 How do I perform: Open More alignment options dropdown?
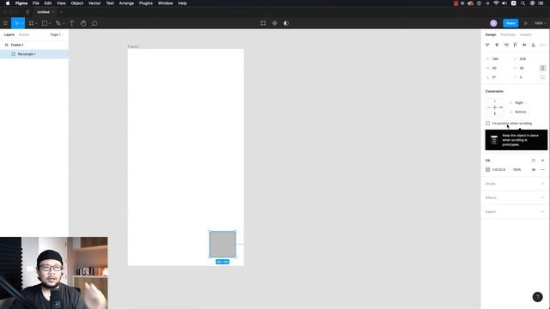coord(542,45)
